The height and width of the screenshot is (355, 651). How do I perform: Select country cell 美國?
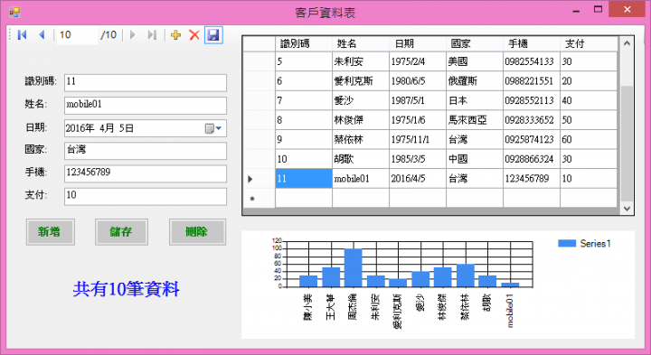475,61
